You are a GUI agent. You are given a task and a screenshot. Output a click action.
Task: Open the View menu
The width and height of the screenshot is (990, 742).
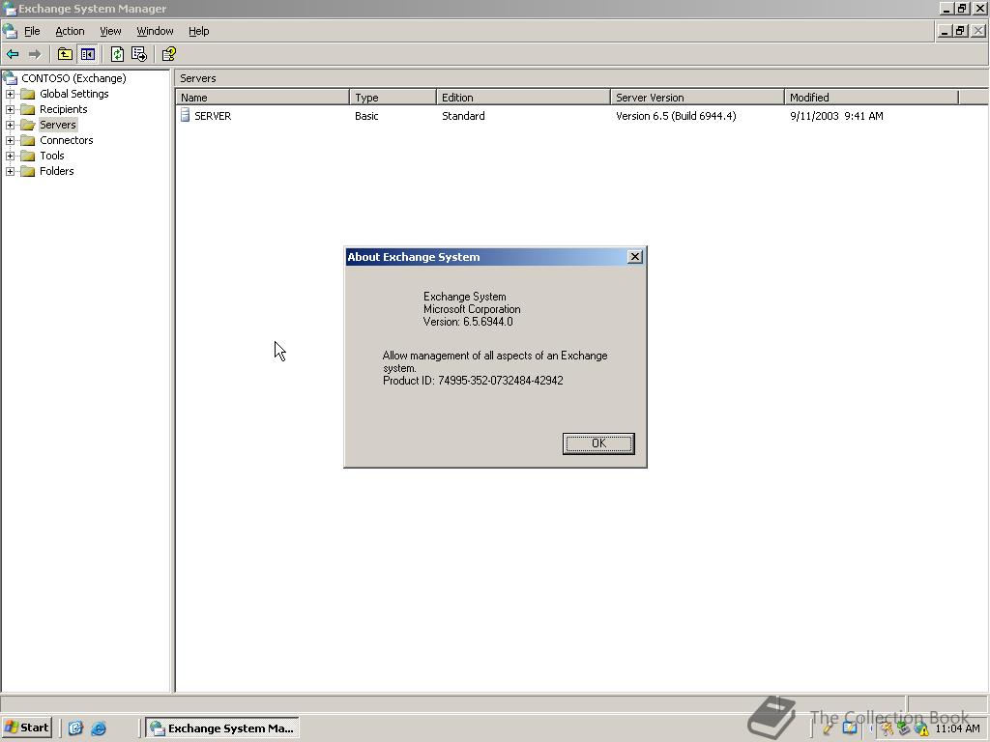click(110, 31)
